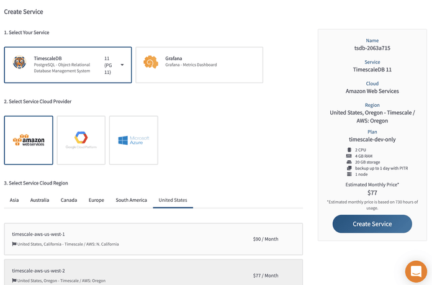Screen dimensions: 432x285
Task: Open the PostgreSQL version dropdown arrow
Action: 122,65
